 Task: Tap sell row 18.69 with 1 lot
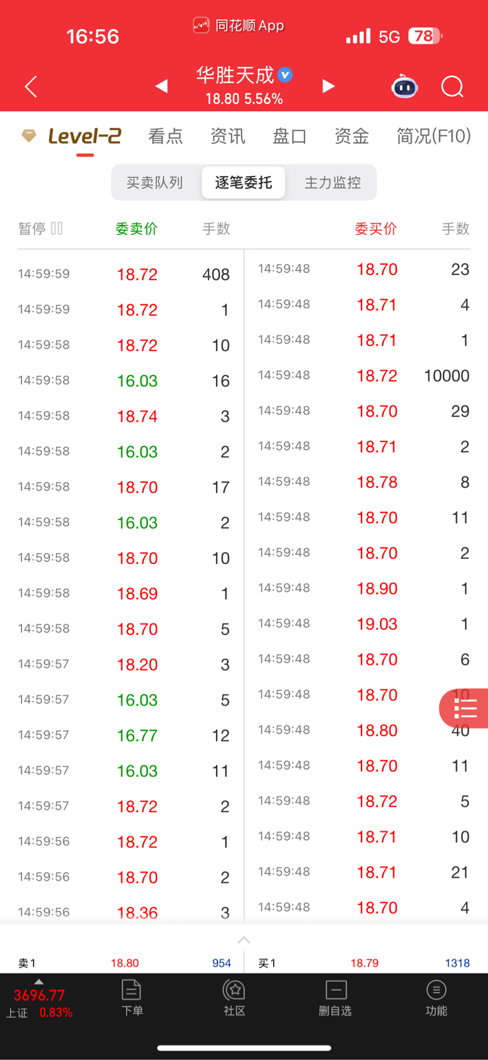(x=124, y=594)
